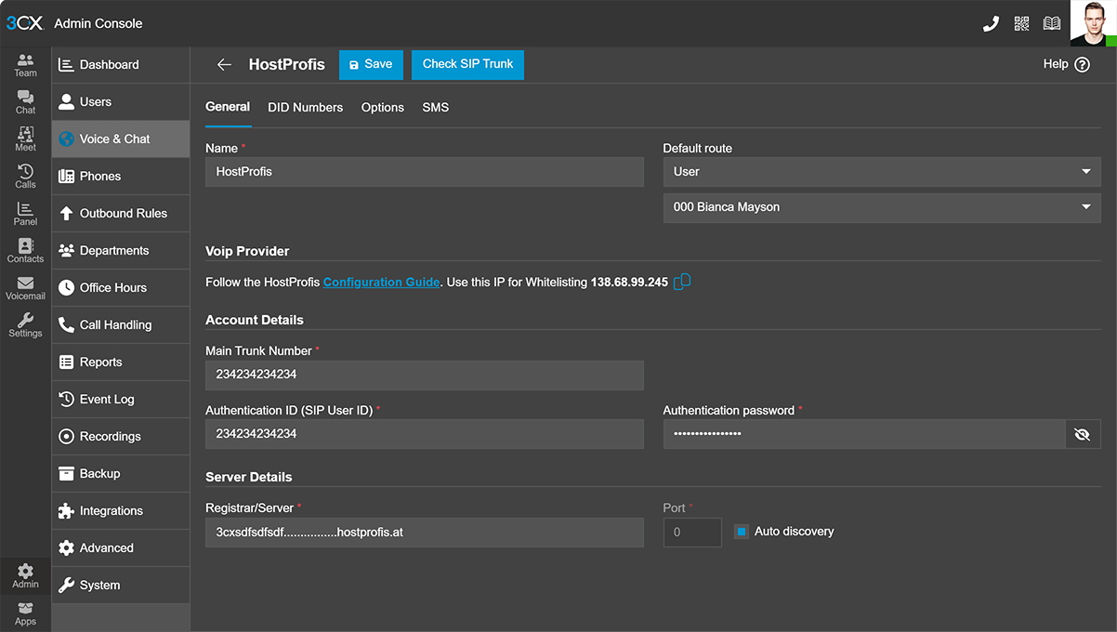Click the Authentication ID field
This screenshot has width=1117, height=632.
[425, 434]
